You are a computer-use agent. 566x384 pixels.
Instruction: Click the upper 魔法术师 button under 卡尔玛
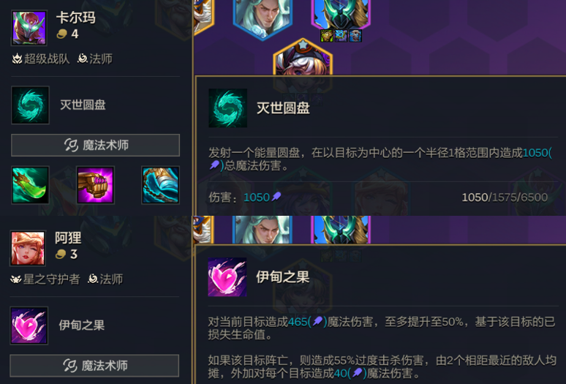click(x=95, y=145)
